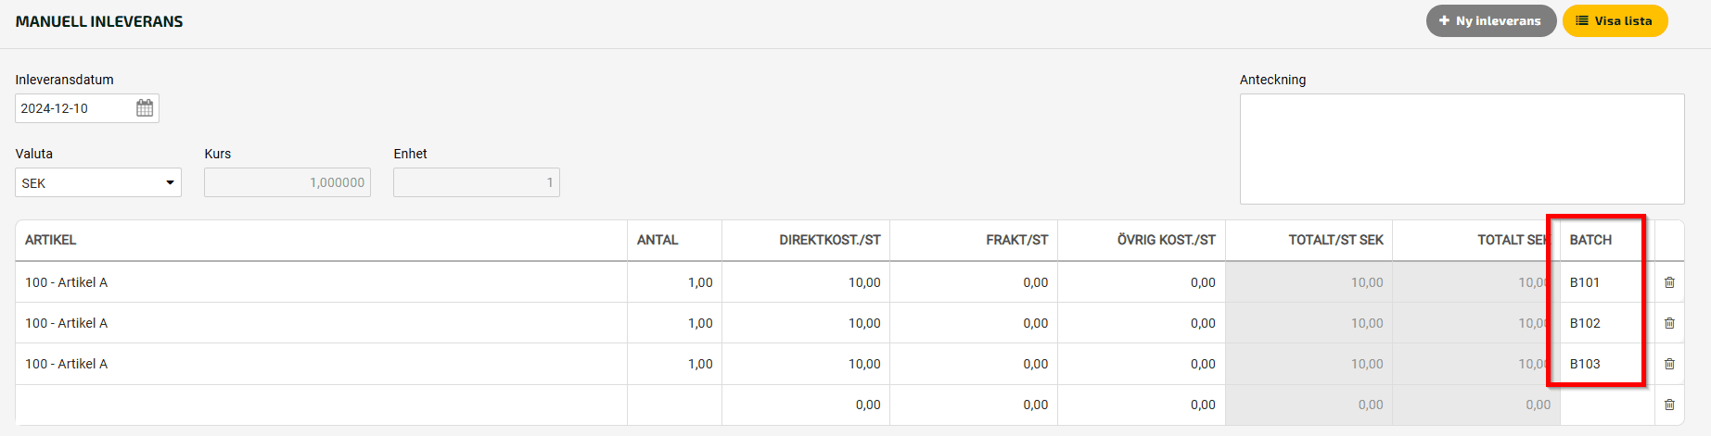Click the Visa lista button
The image size is (1711, 436).
[x=1615, y=20]
